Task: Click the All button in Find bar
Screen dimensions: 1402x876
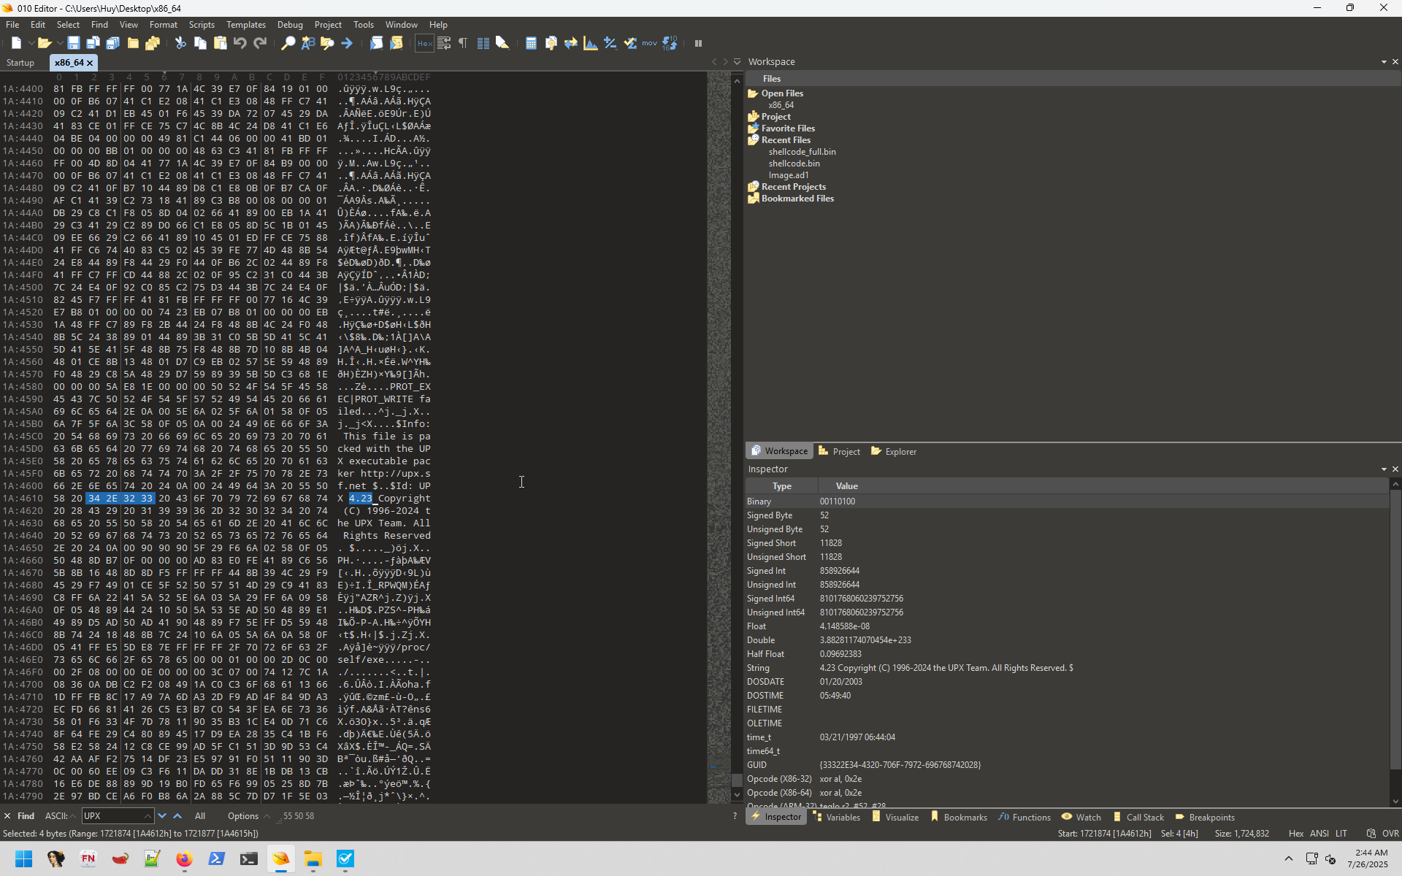Action: point(200,816)
